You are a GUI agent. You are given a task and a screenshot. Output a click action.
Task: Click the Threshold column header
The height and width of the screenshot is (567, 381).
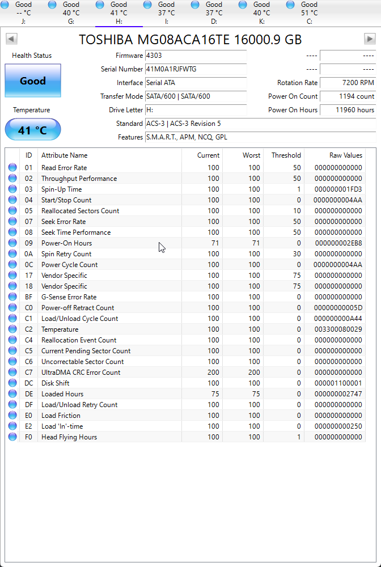[283, 155]
